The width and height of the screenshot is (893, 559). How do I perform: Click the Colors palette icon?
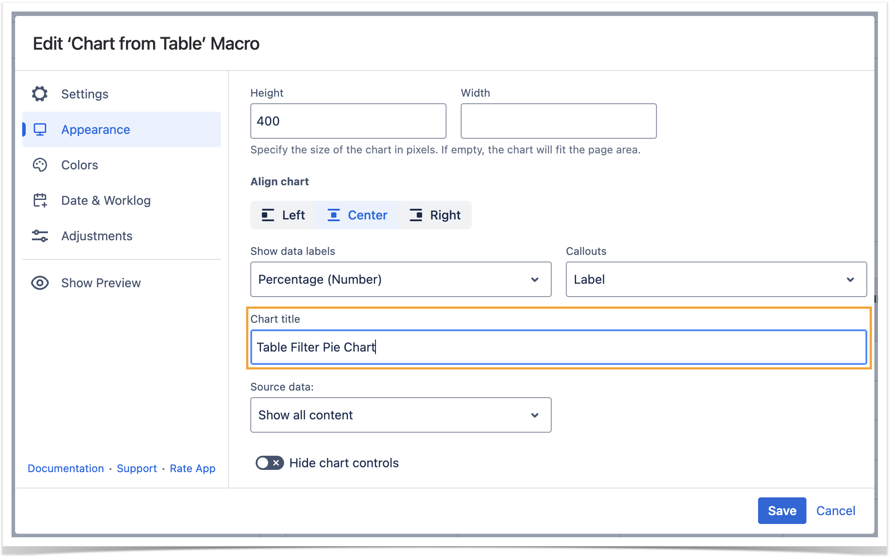[40, 165]
